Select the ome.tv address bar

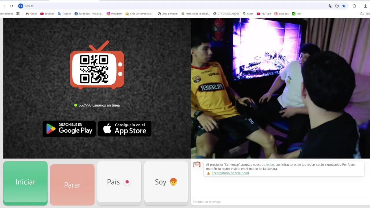173,6
